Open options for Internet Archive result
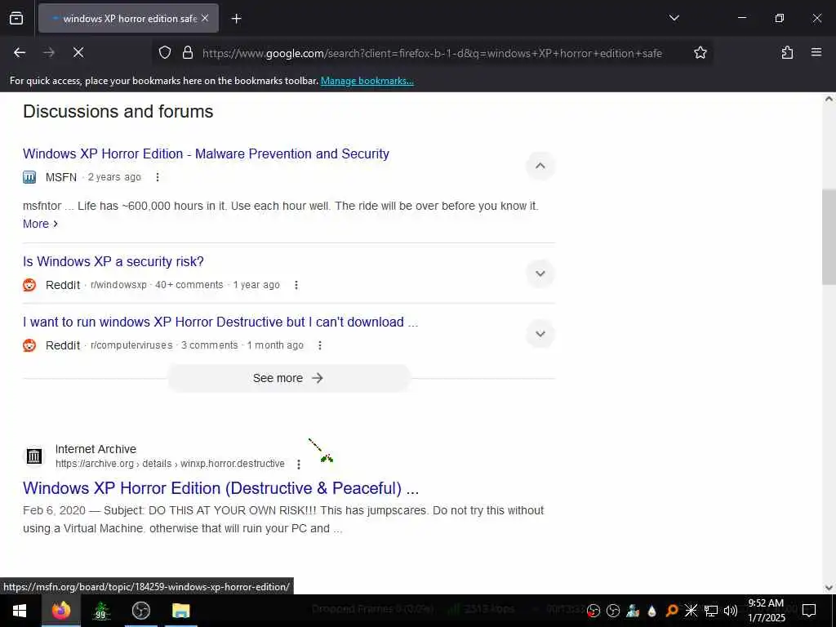 (x=299, y=465)
